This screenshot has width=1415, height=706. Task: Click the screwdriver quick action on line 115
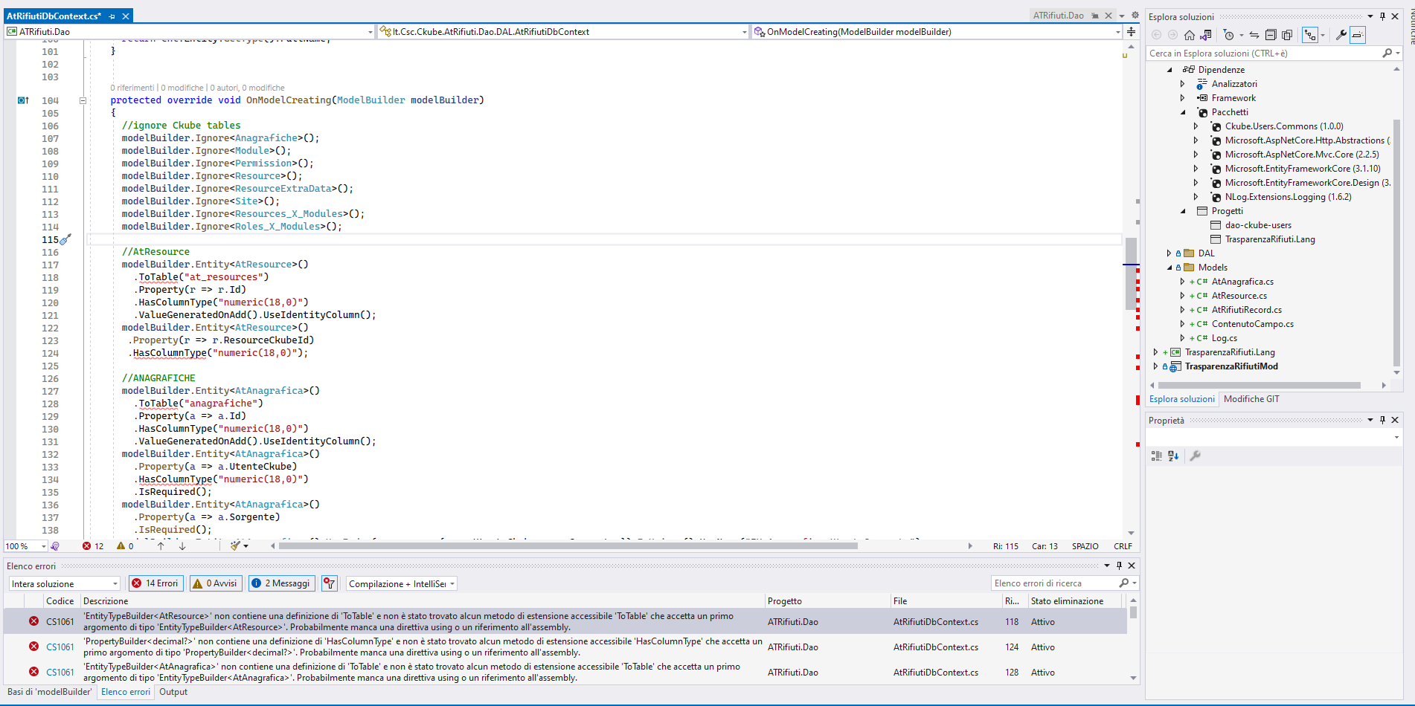click(65, 239)
